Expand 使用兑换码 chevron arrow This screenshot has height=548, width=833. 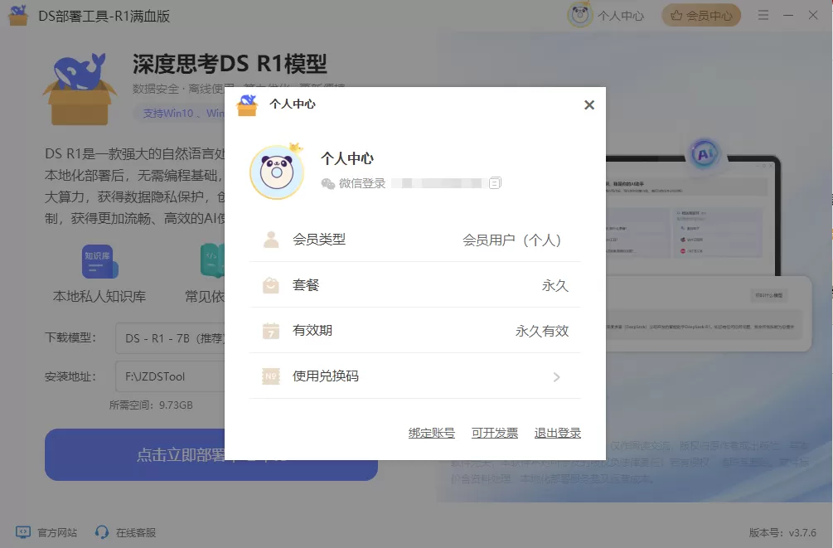pyautogui.click(x=556, y=377)
